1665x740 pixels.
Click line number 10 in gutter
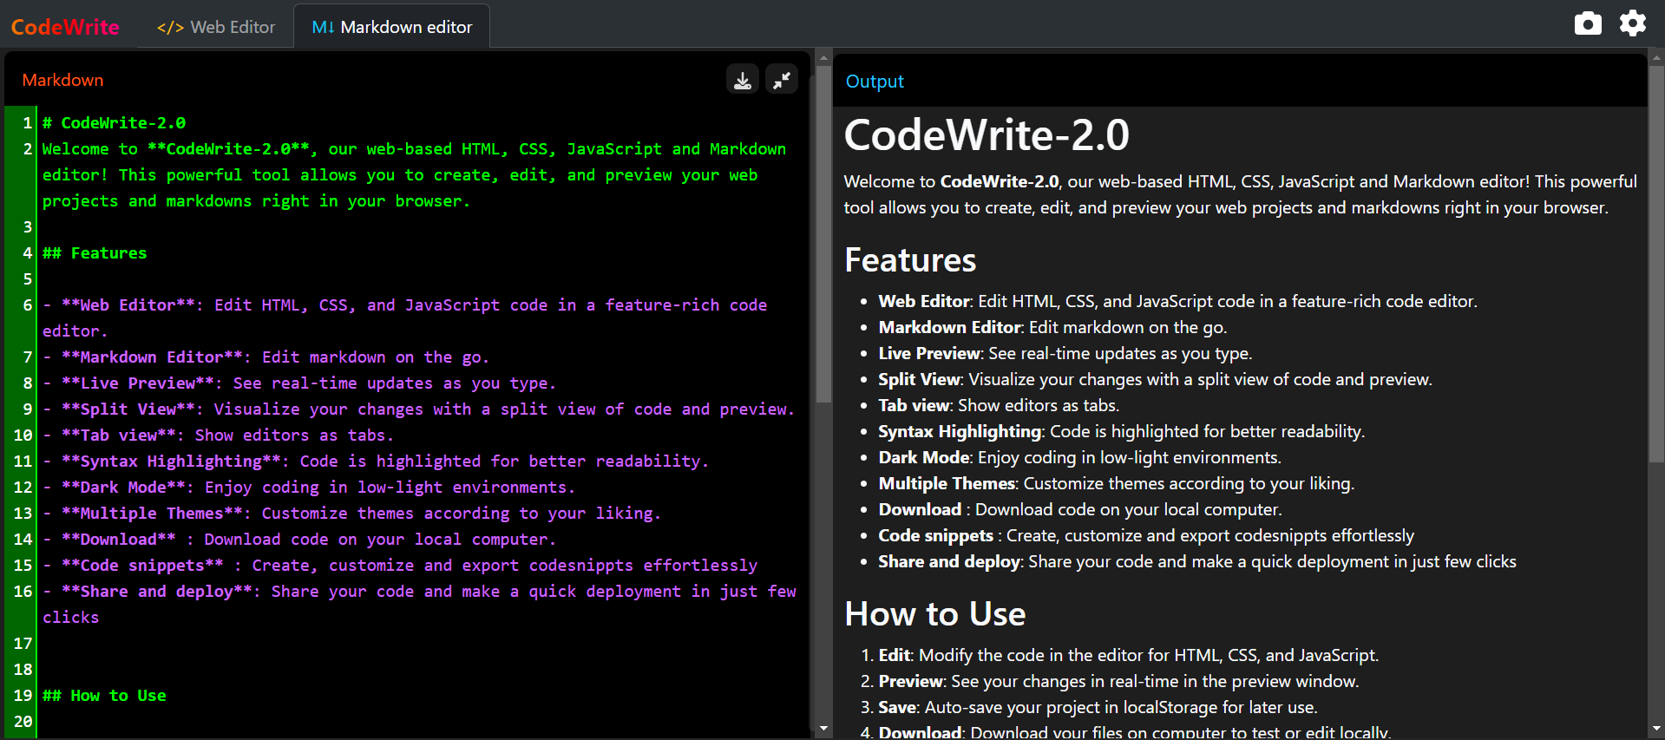click(x=23, y=435)
